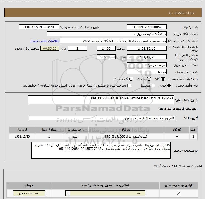Select the جزیی purchase type radio
This screenshot has height=199, width=205.
coord(169,85)
